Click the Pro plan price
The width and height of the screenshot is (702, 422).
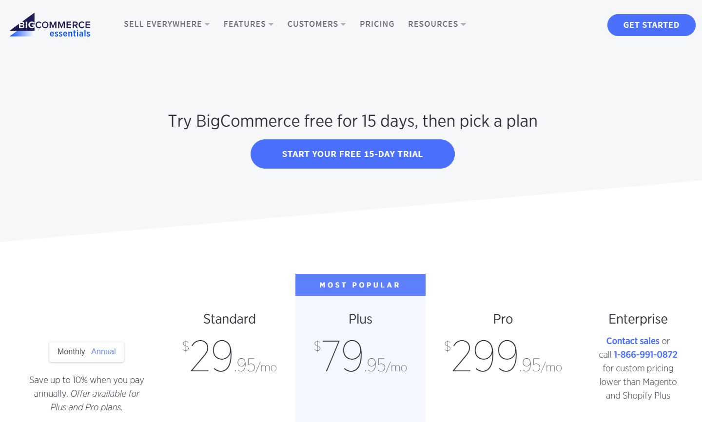502,356
